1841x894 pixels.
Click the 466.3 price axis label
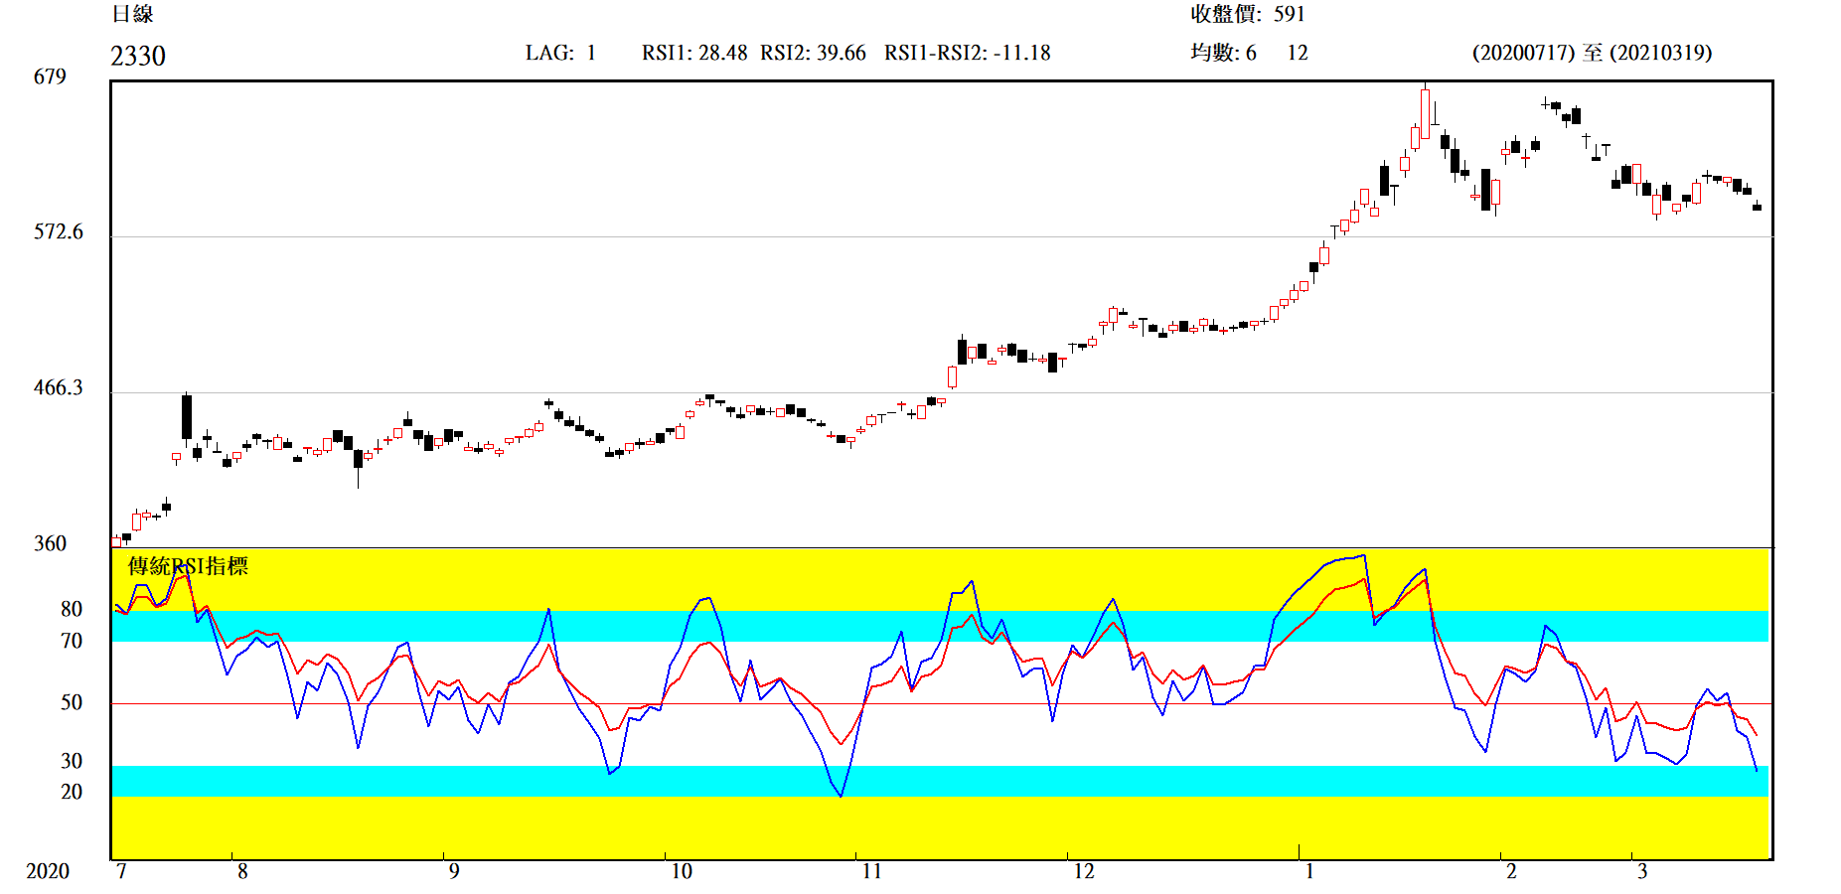(x=59, y=387)
